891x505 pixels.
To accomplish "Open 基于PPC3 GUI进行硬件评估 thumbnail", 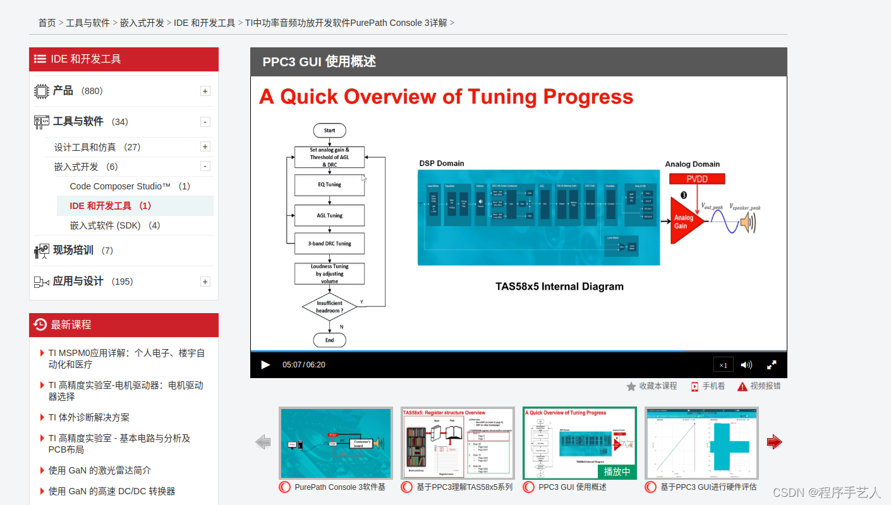I will pos(701,443).
